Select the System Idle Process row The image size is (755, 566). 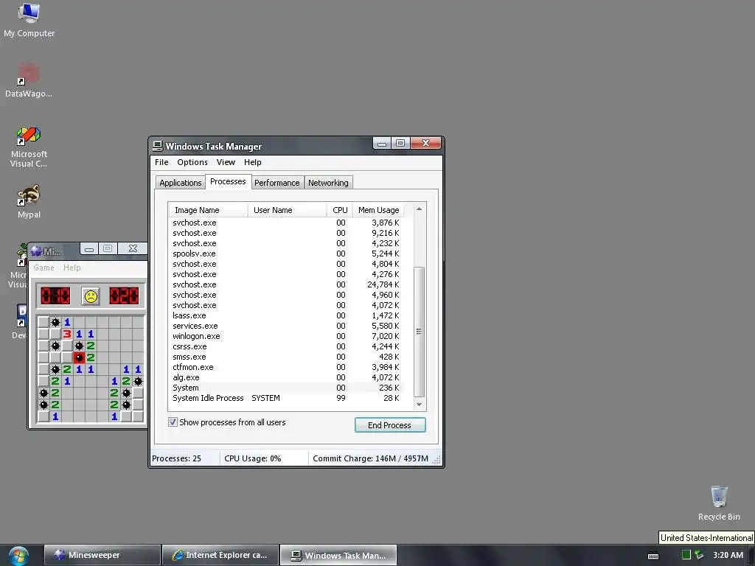coord(286,398)
